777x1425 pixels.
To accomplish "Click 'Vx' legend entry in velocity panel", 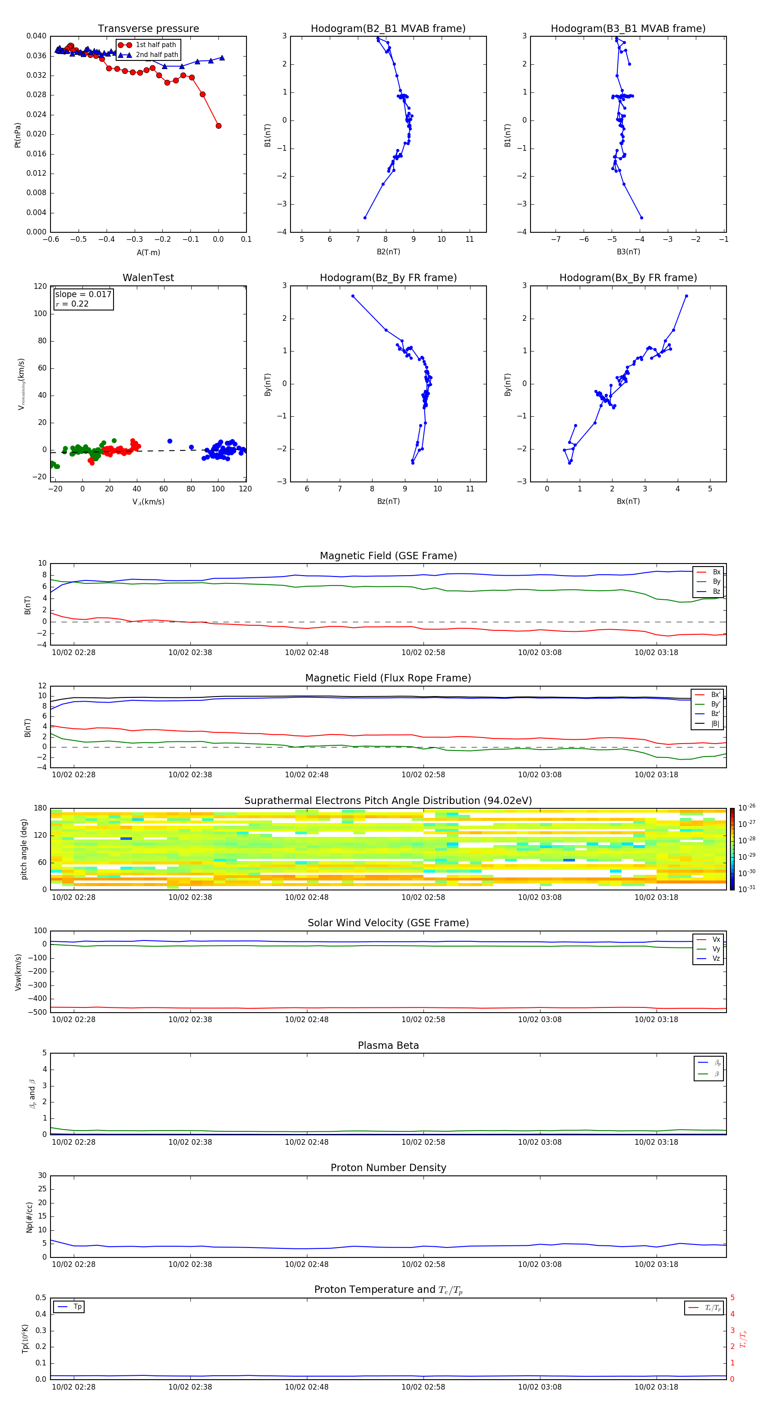I will (708, 939).
